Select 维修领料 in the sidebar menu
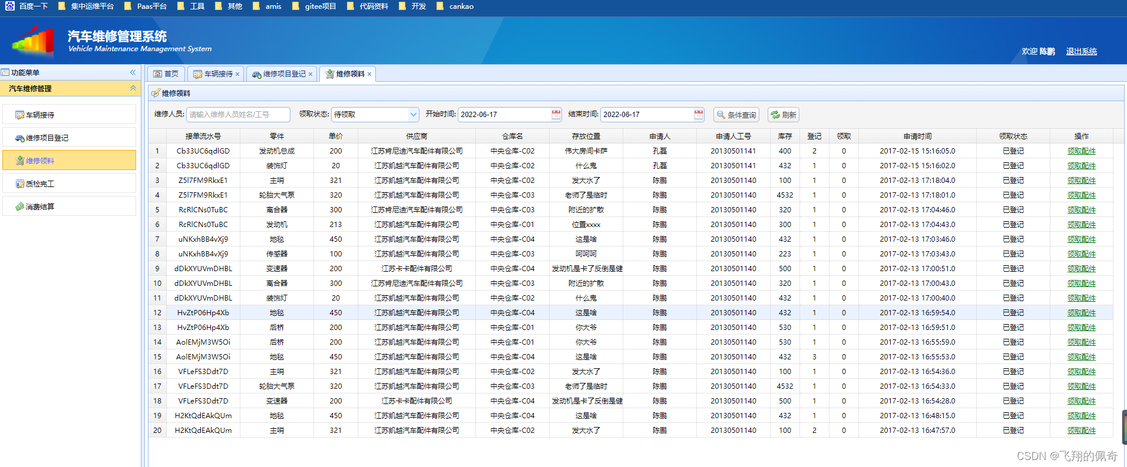This screenshot has width=1127, height=467. pos(69,161)
